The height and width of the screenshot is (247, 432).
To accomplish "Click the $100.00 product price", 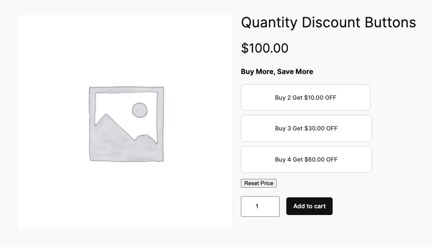I will coord(264,48).
